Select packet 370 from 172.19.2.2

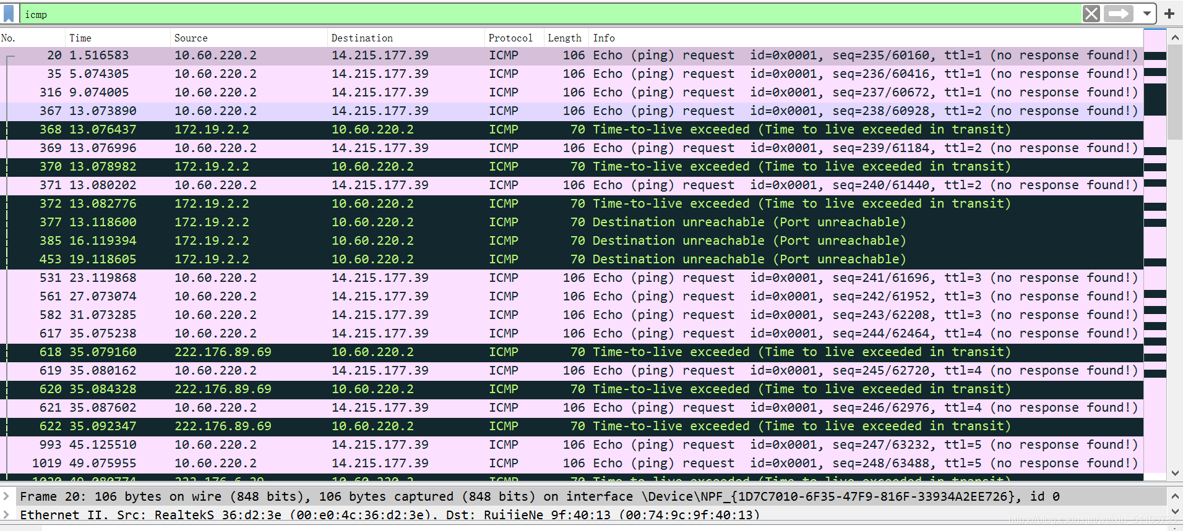pos(572,167)
